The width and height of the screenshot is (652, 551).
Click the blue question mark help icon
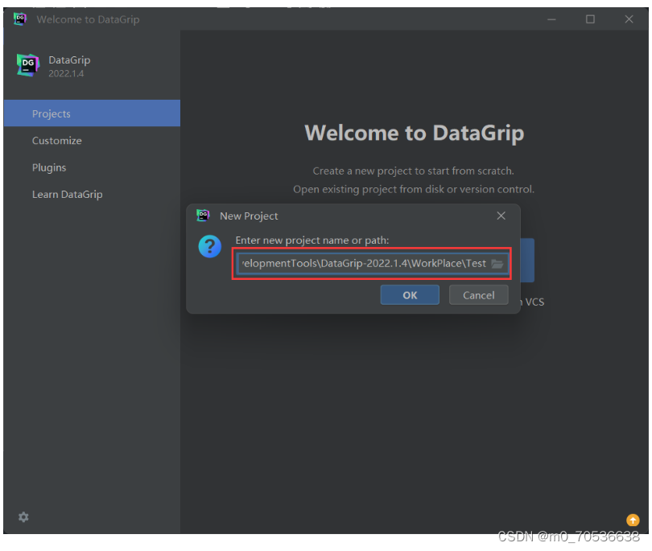point(210,246)
